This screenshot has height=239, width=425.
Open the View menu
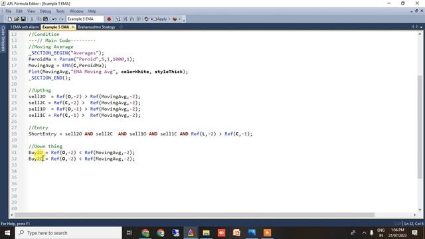click(31, 11)
